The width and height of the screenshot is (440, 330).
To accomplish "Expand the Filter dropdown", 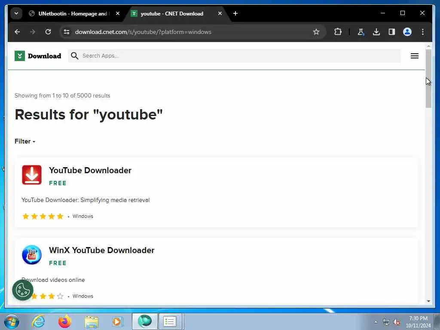I will 25,141.
